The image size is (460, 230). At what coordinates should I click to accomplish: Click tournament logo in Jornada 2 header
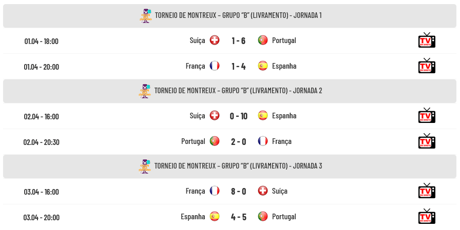[146, 91]
